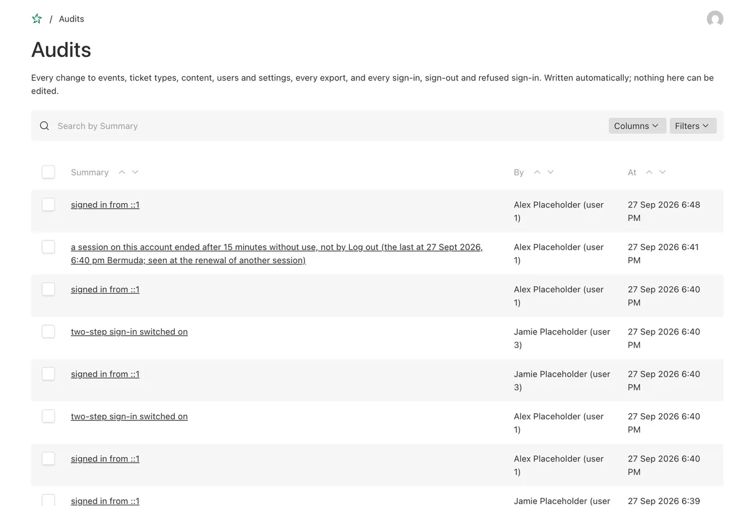Select Jamie's 6:40 PM signed in row checkbox
Viewport: 744px width, 506px height.
click(x=48, y=374)
